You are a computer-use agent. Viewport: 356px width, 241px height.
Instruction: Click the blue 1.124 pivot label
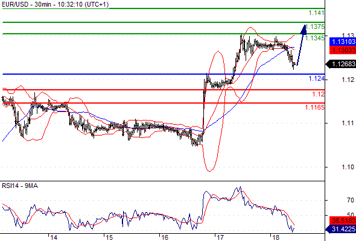coord(317,79)
